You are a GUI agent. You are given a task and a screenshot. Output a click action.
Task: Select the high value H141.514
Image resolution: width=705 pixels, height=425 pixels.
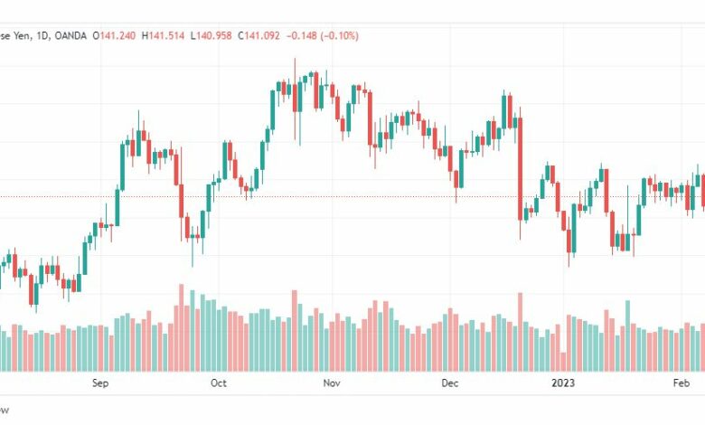[164, 35]
